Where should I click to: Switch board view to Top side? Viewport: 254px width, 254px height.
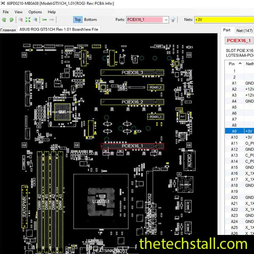78,19
